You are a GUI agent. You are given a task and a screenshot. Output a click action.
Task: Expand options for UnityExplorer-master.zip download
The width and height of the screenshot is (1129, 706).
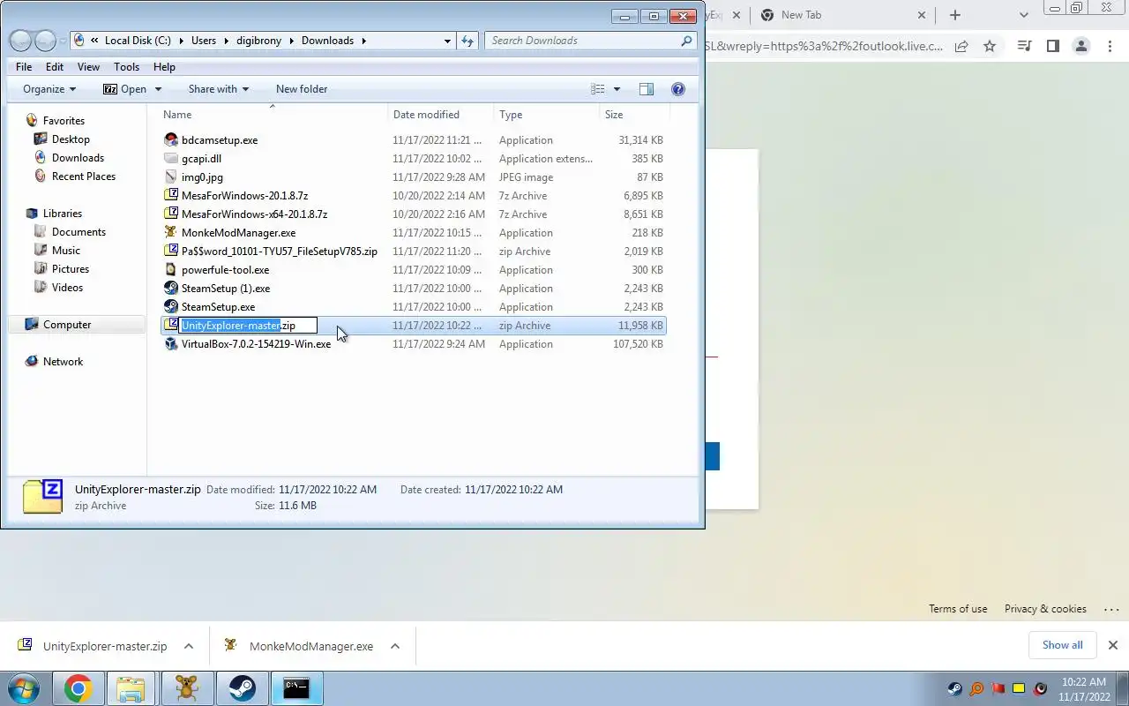click(x=189, y=646)
